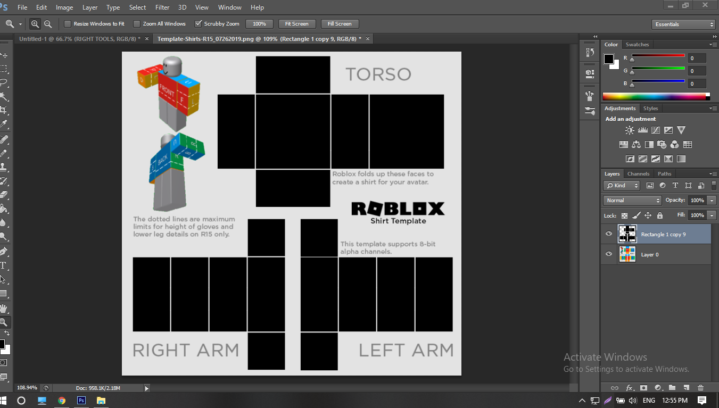Screen dimensions: 719x408
Task: Open the Layers panel flyout menu
Action: click(713, 174)
